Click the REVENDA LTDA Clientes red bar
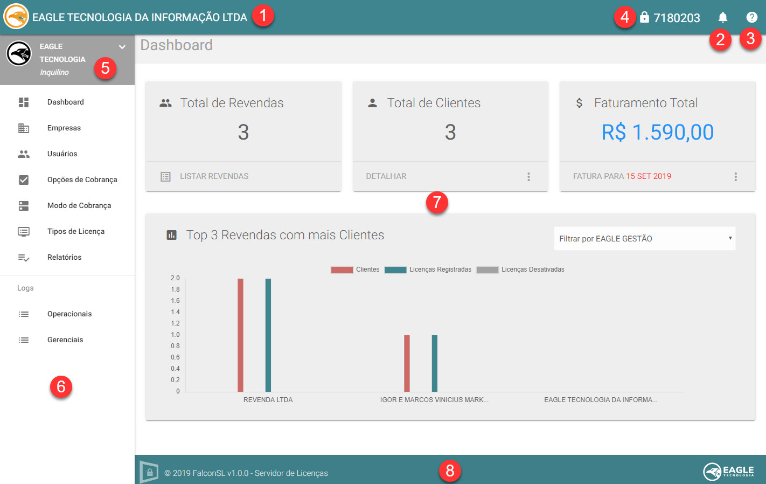Viewport: 766px width, 484px height. (240, 335)
